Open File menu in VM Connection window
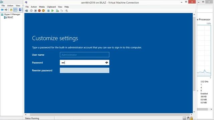 tap(27, 7)
